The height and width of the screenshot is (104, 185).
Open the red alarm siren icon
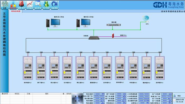tap(21, 5)
